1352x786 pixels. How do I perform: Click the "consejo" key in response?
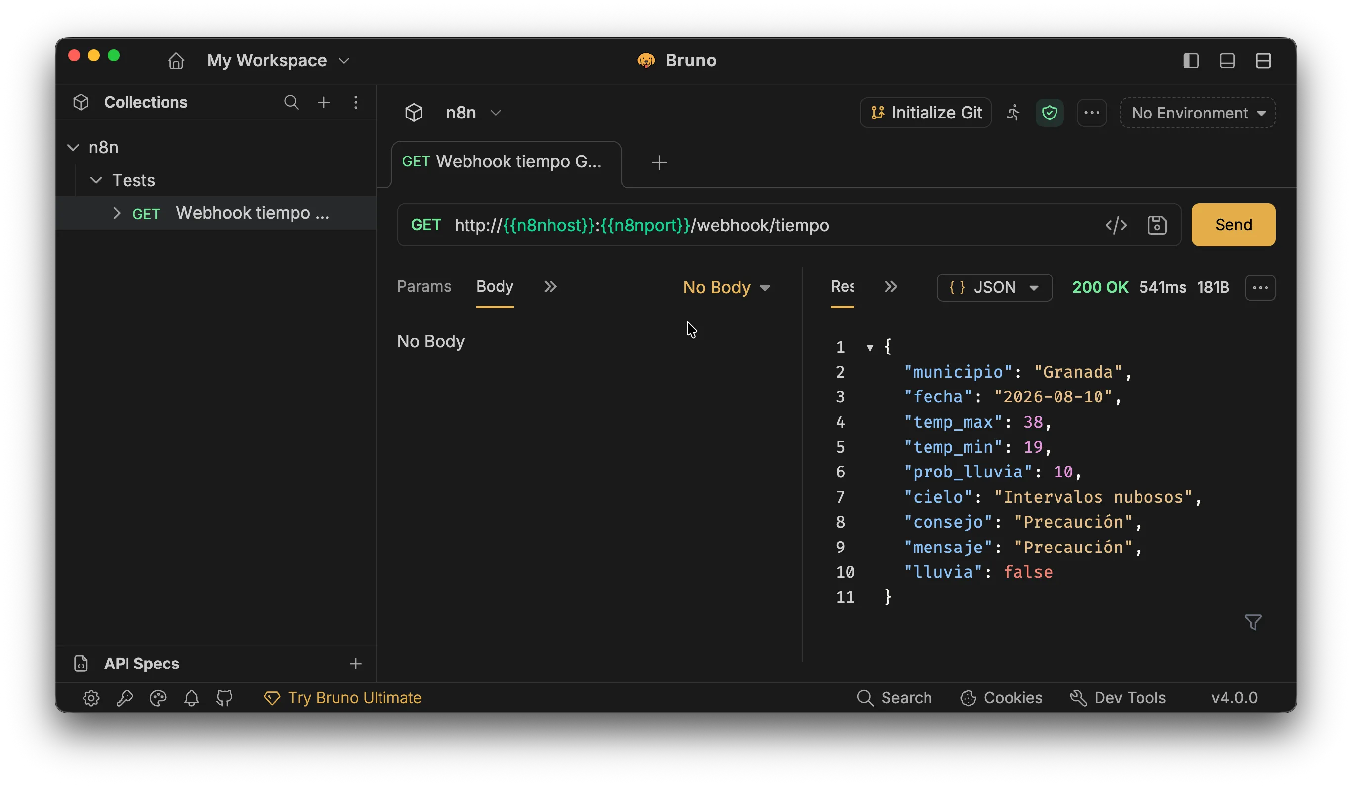click(x=948, y=522)
